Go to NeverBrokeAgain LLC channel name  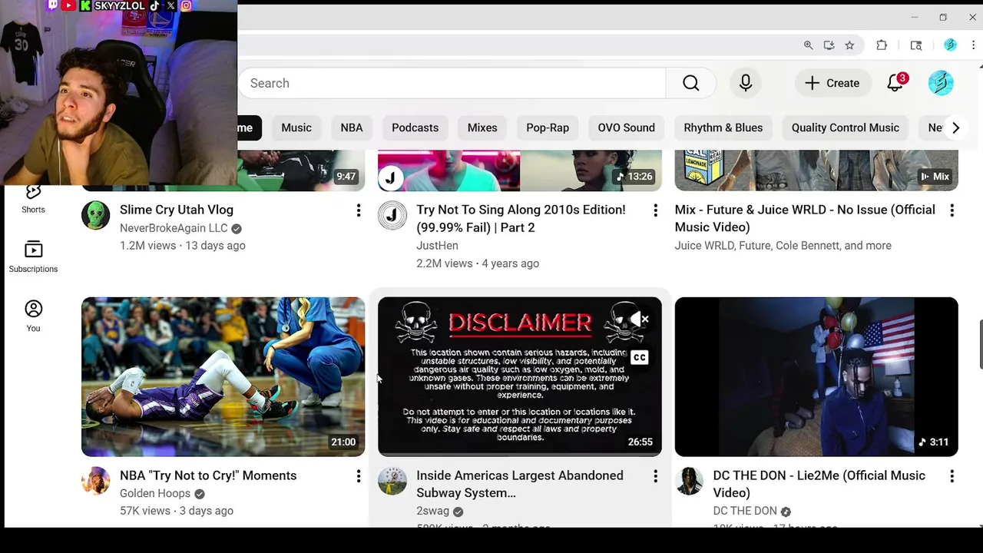coord(174,228)
